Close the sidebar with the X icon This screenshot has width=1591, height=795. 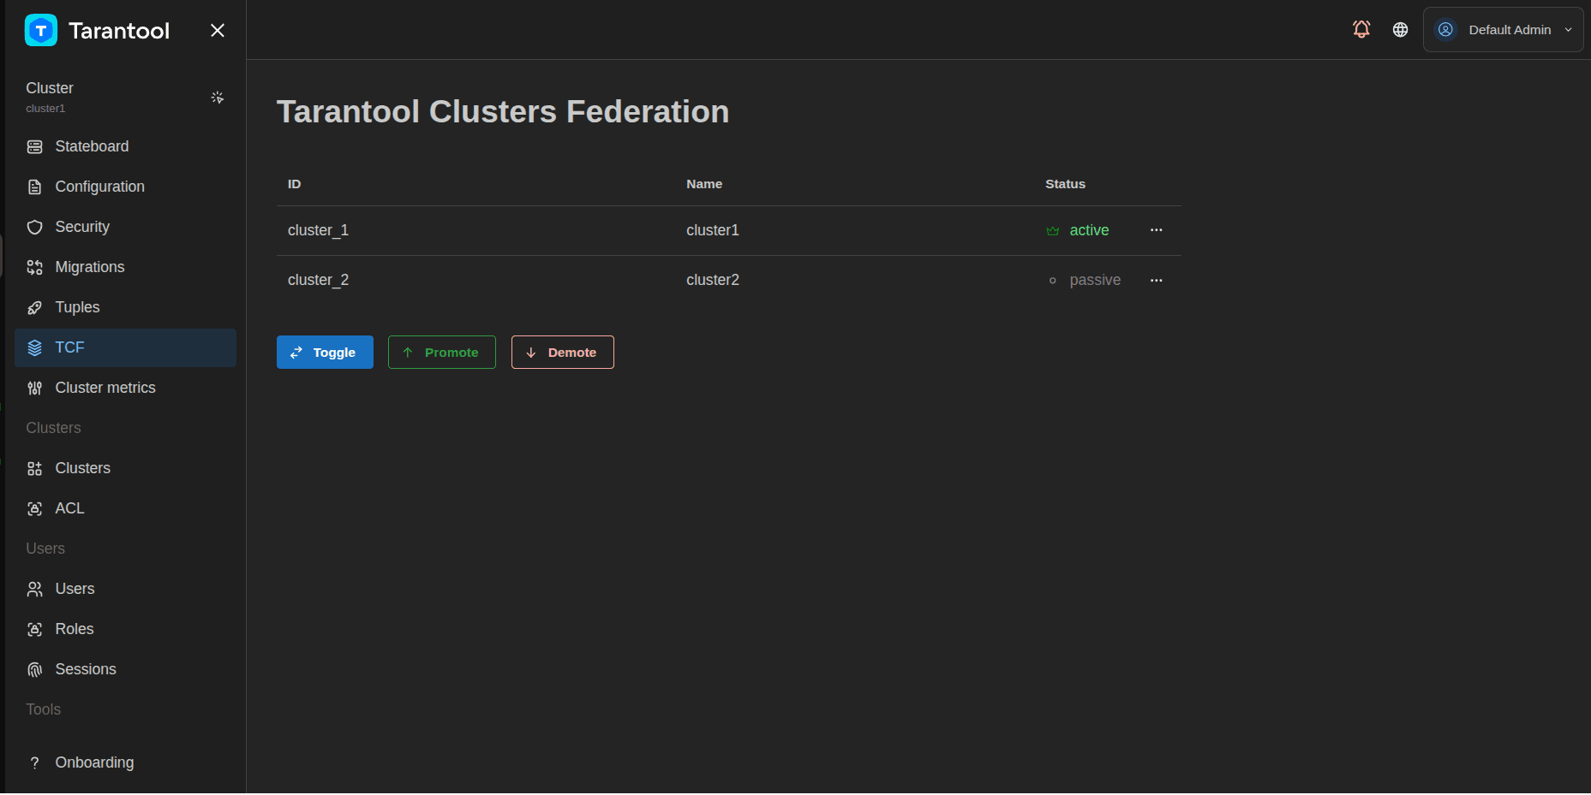218,31
